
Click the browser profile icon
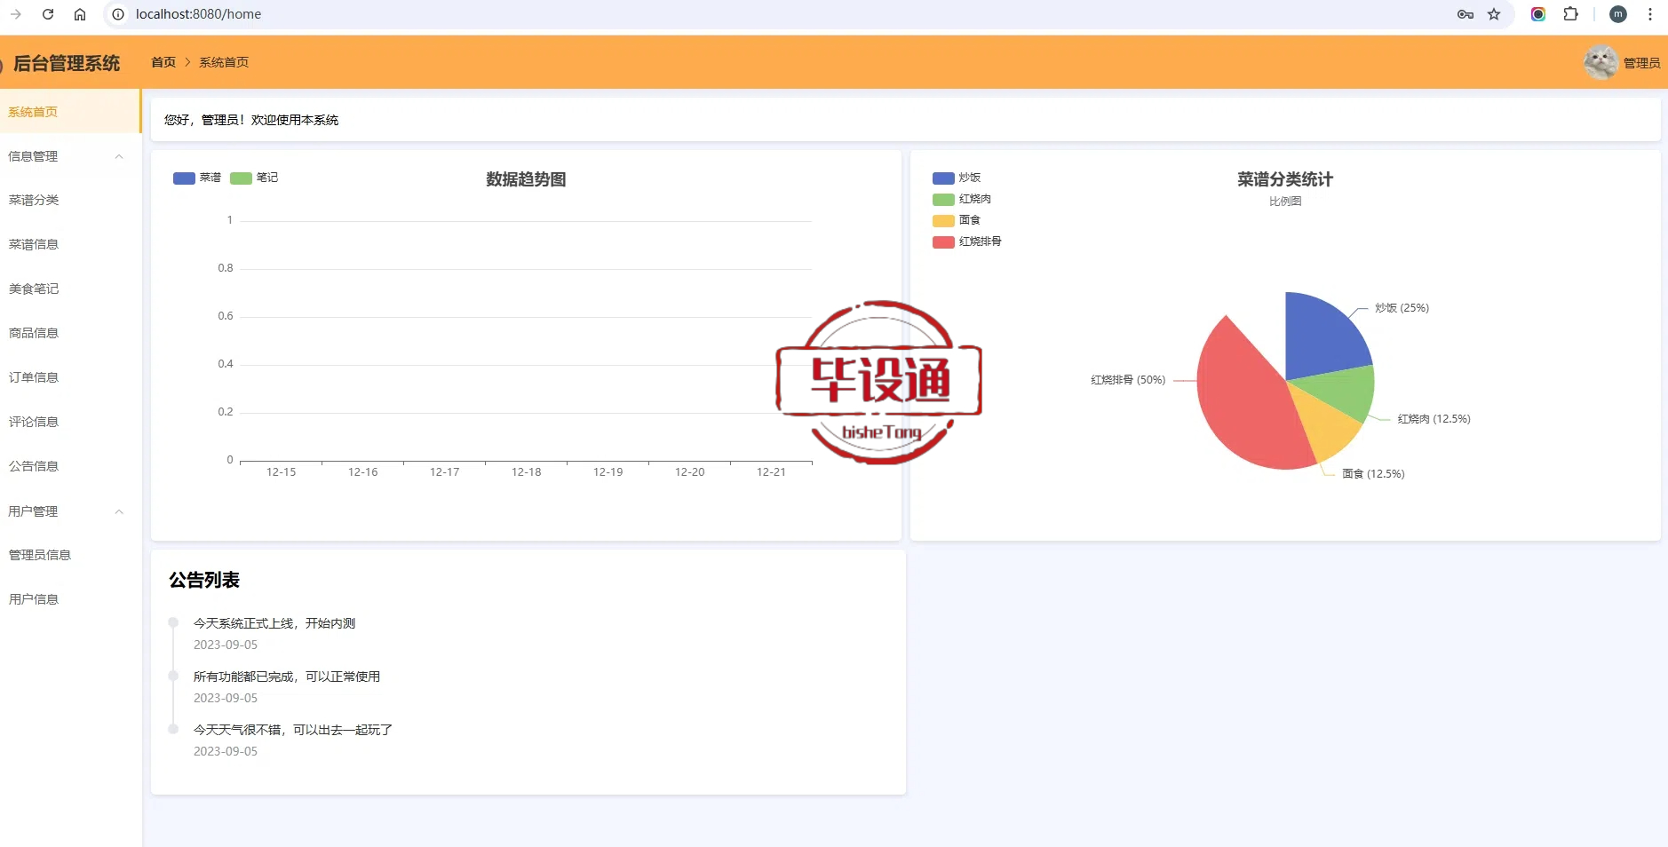(1618, 14)
